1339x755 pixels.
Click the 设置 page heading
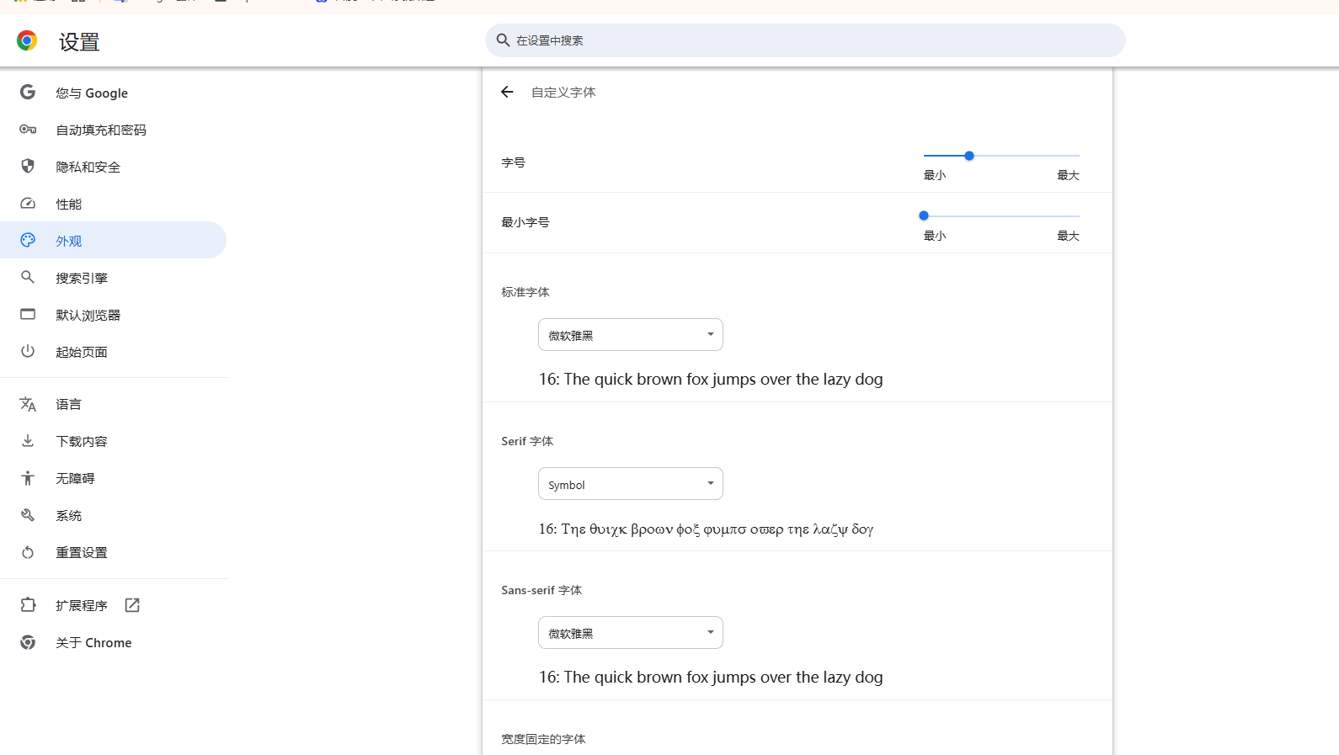point(79,42)
